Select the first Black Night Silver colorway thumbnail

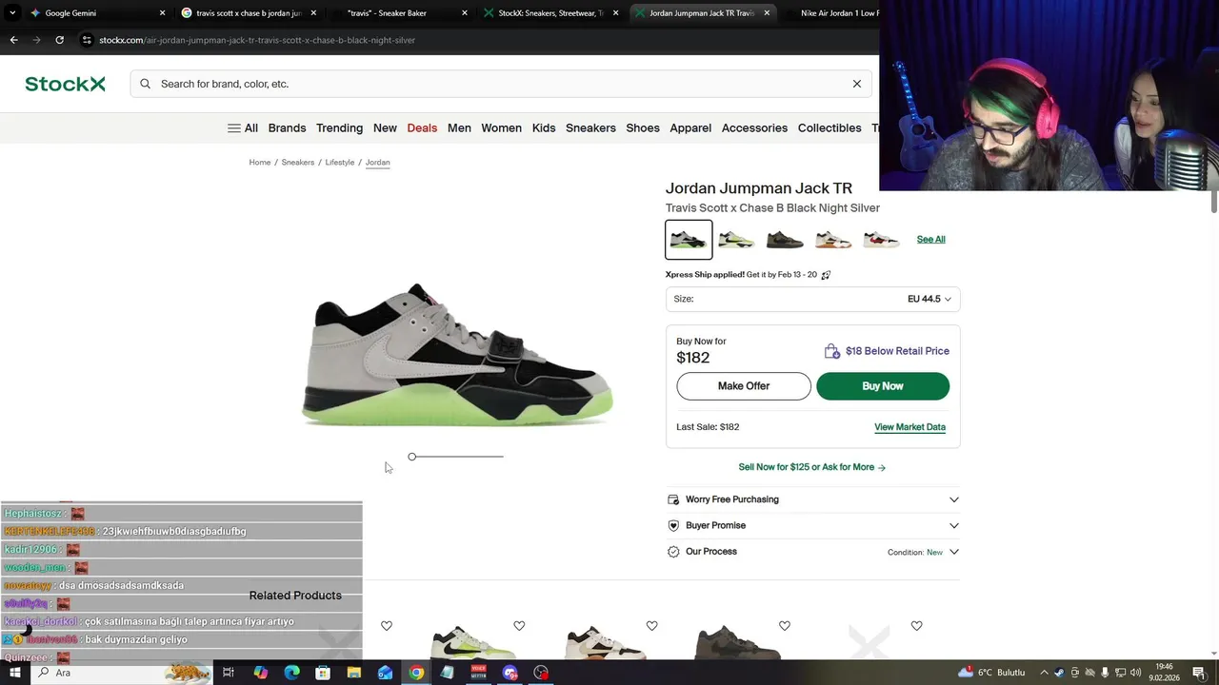point(689,240)
